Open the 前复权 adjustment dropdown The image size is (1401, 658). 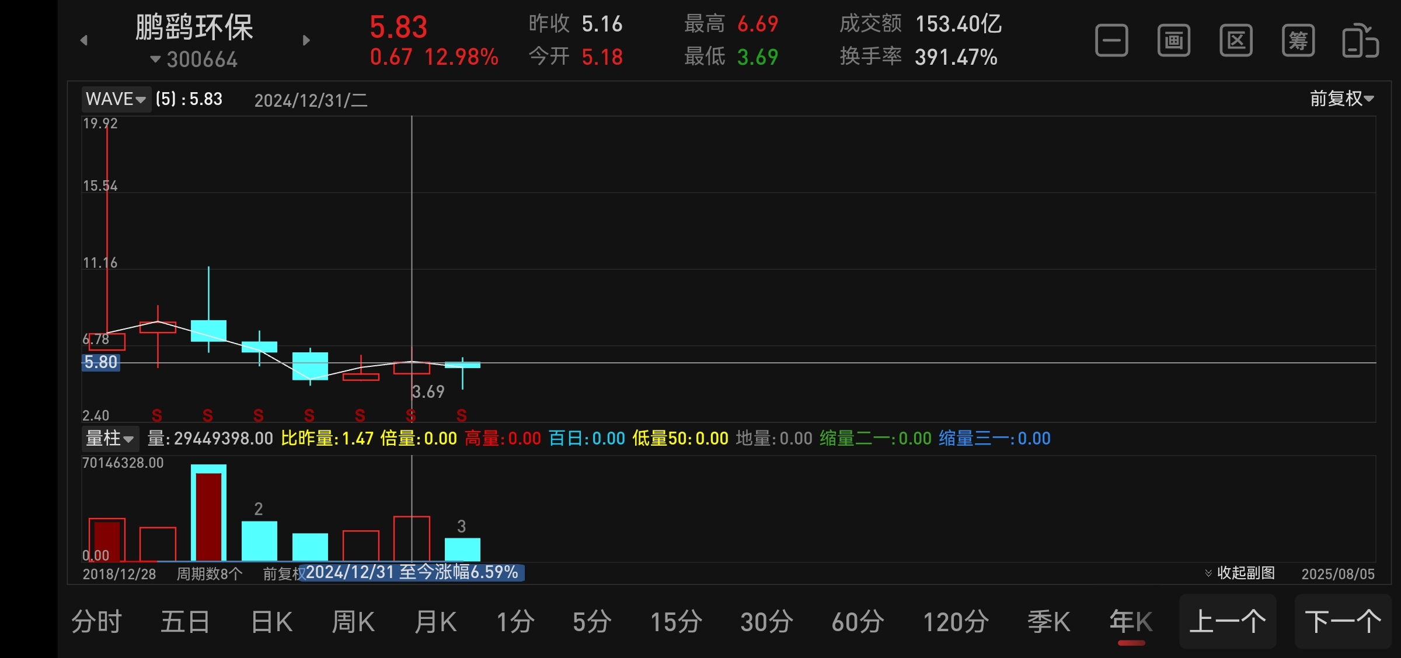tap(1342, 99)
